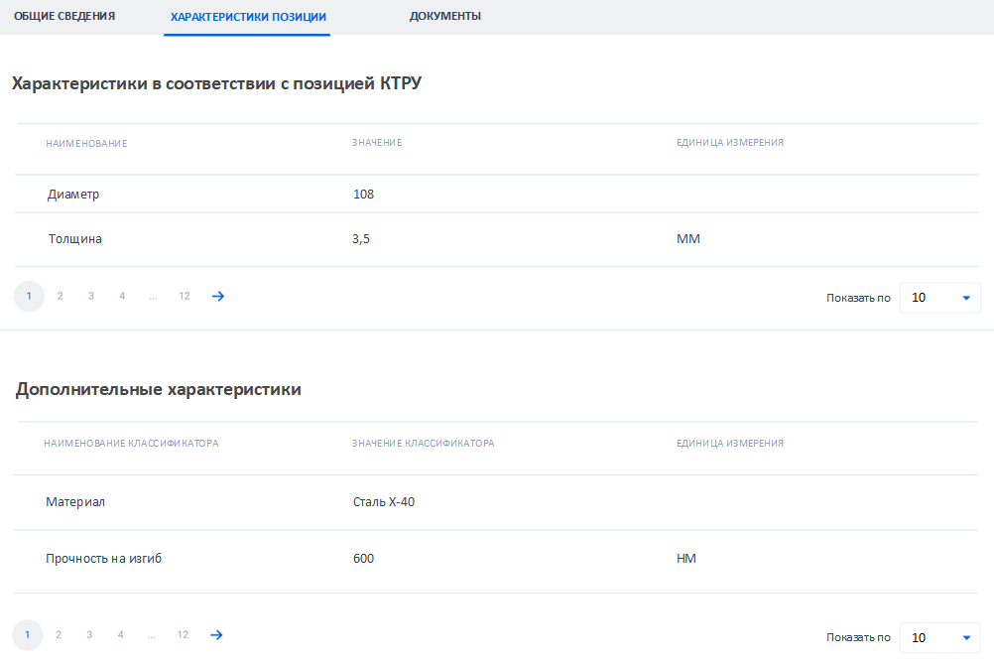Go to next page arrow in КТРУ table
Image resolution: width=994 pixels, height=663 pixels.
218,297
